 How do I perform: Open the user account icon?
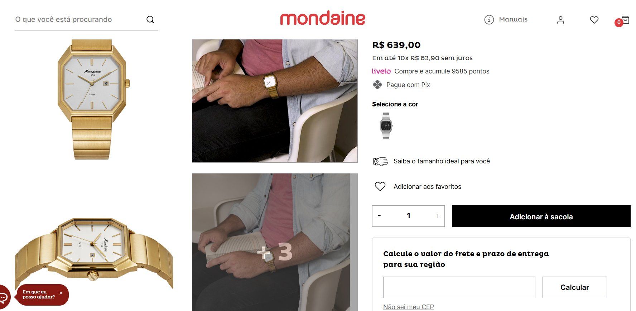click(560, 20)
